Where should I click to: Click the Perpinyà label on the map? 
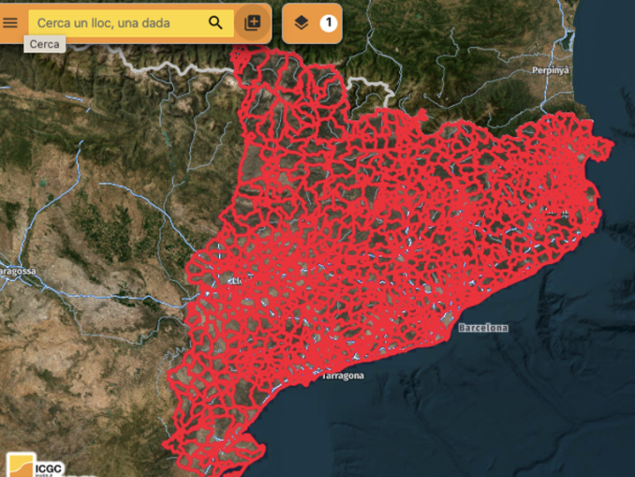[551, 70]
